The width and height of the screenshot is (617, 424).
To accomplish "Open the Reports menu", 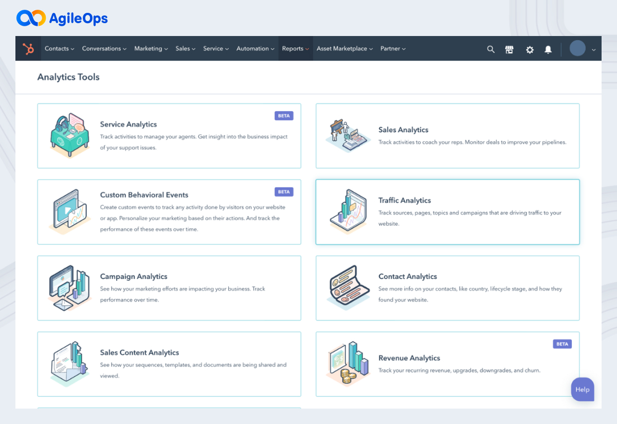I will [x=295, y=49].
